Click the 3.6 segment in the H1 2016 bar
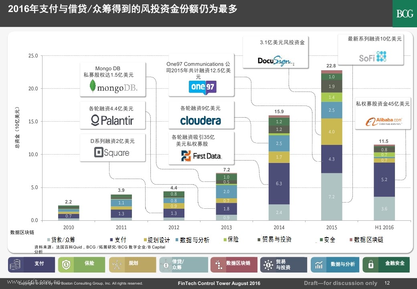Viewport: 417px width, 289px height. pyautogui.click(x=384, y=209)
